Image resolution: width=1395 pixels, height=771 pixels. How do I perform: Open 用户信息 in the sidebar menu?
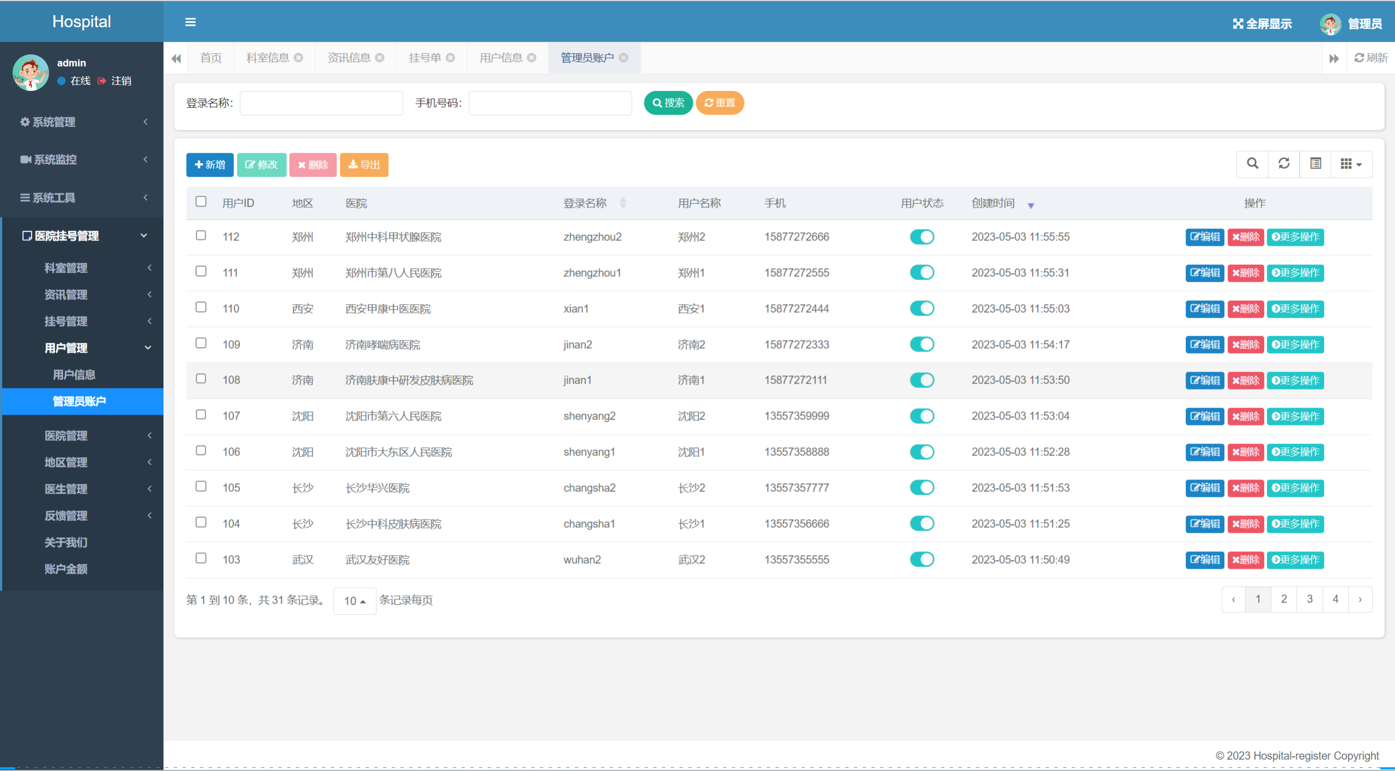point(74,375)
